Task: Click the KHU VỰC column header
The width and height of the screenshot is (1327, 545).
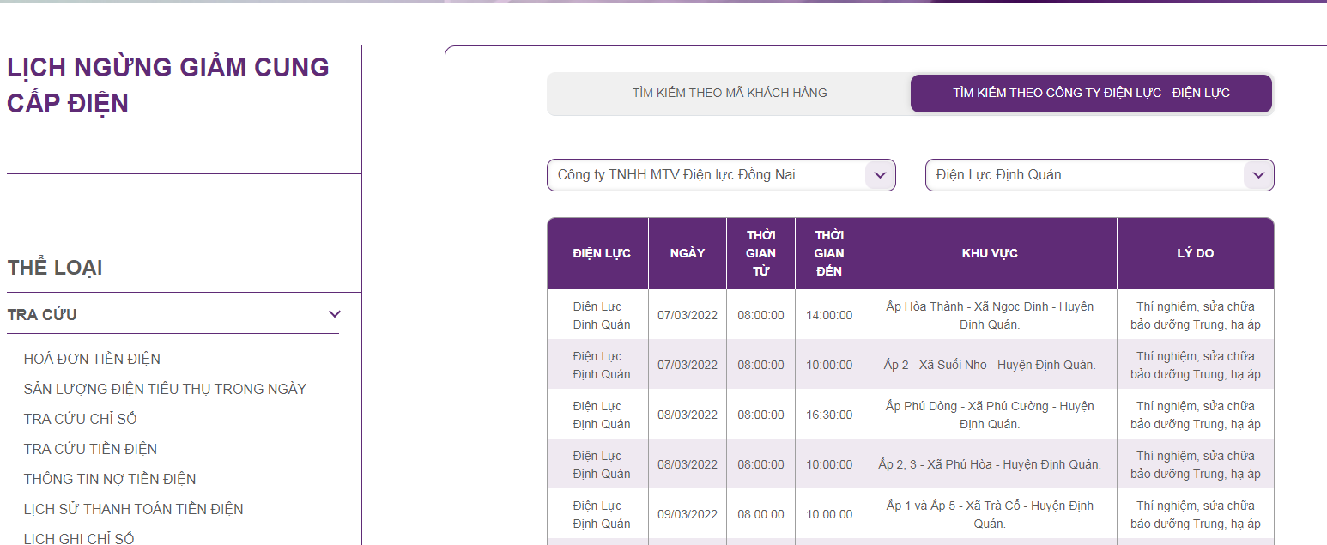Action: (990, 253)
